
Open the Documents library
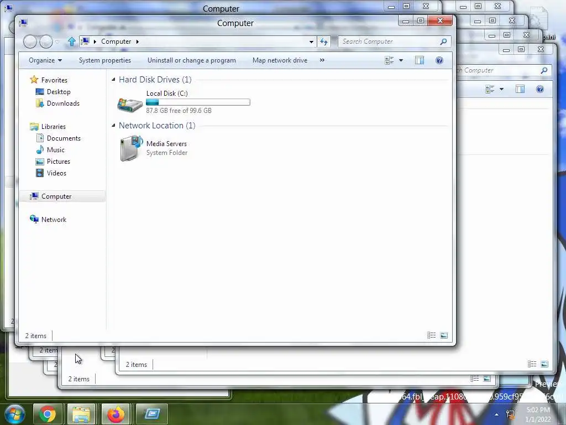tap(64, 138)
